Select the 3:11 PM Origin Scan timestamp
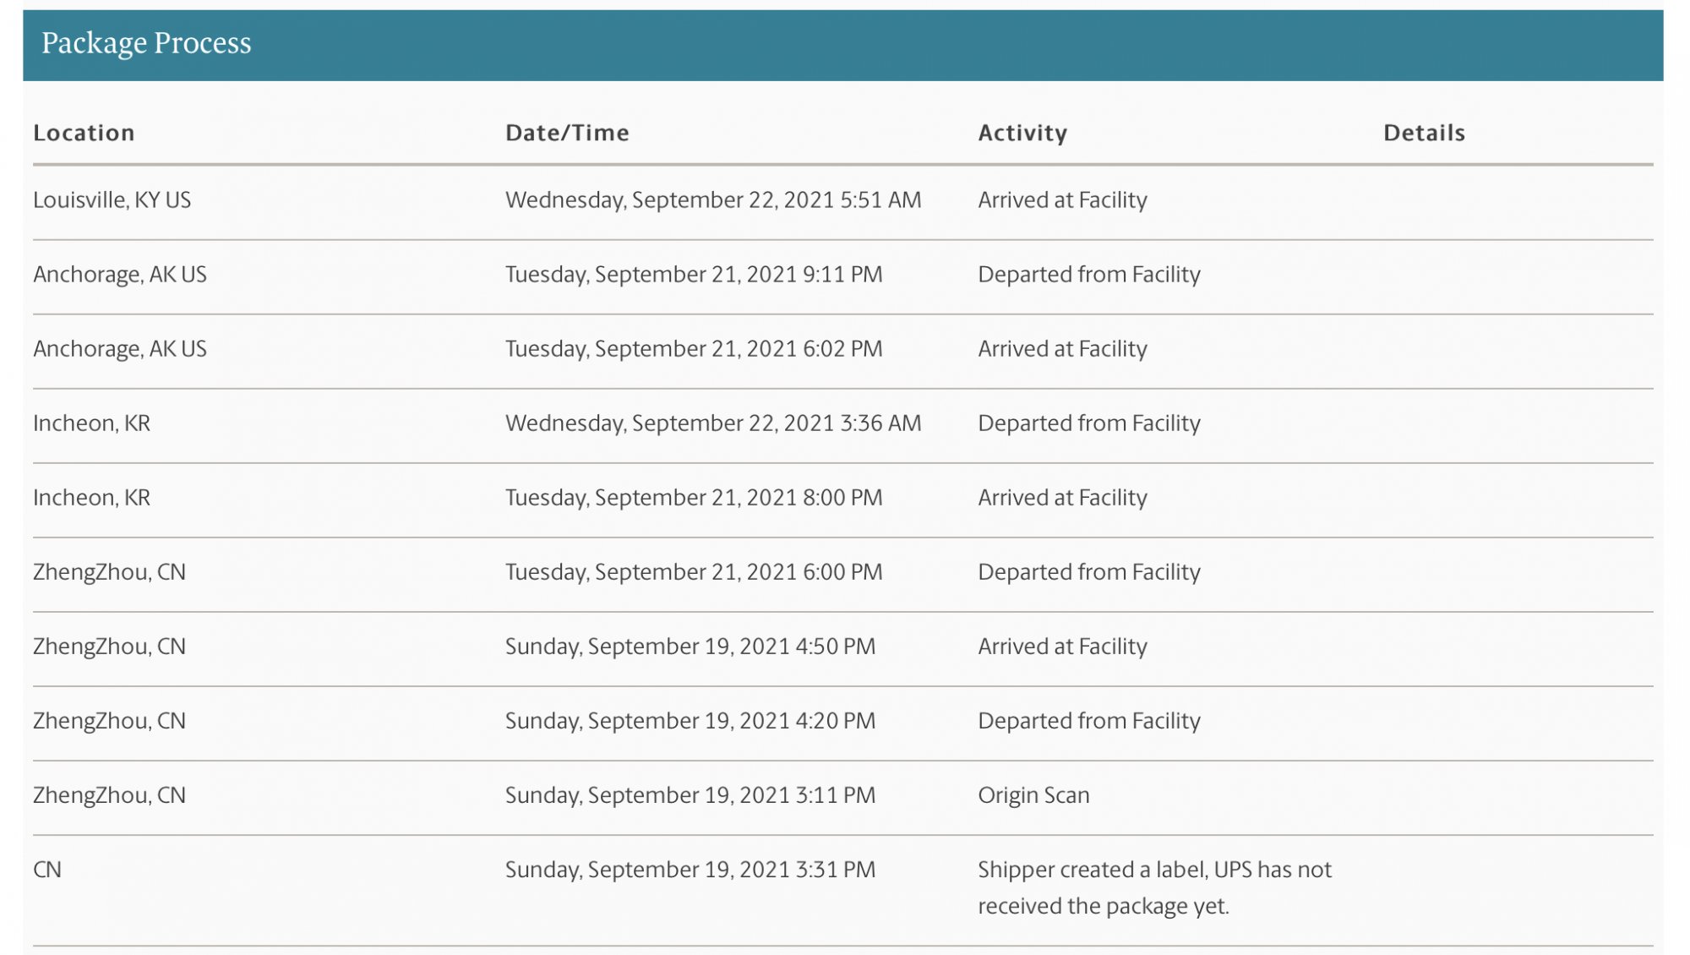Image resolution: width=1690 pixels, height=955 pixels. [690, 795]
